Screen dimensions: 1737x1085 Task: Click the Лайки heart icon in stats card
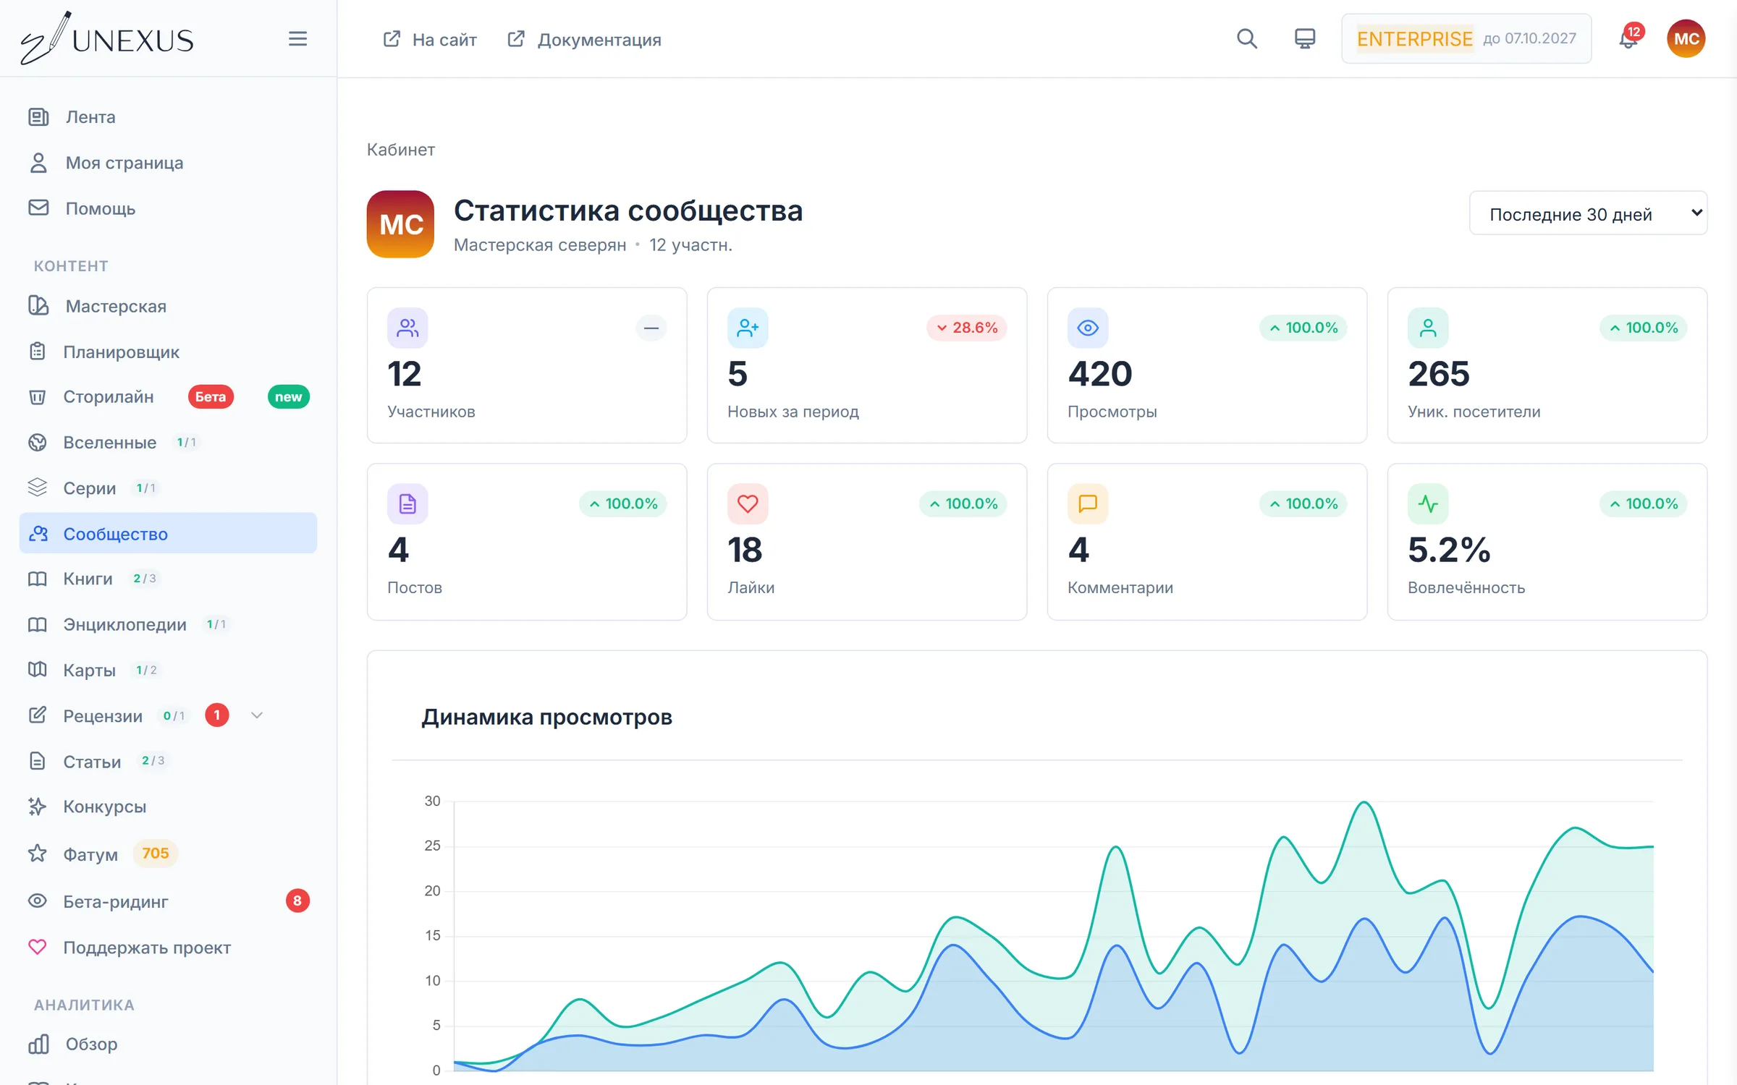pyautogui.click(x=748, y=503)
